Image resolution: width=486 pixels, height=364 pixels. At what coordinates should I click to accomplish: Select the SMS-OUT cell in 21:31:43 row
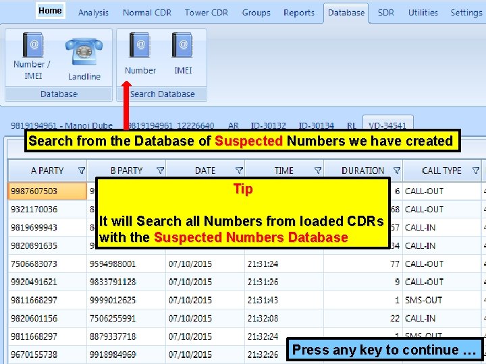pos(441,300)
